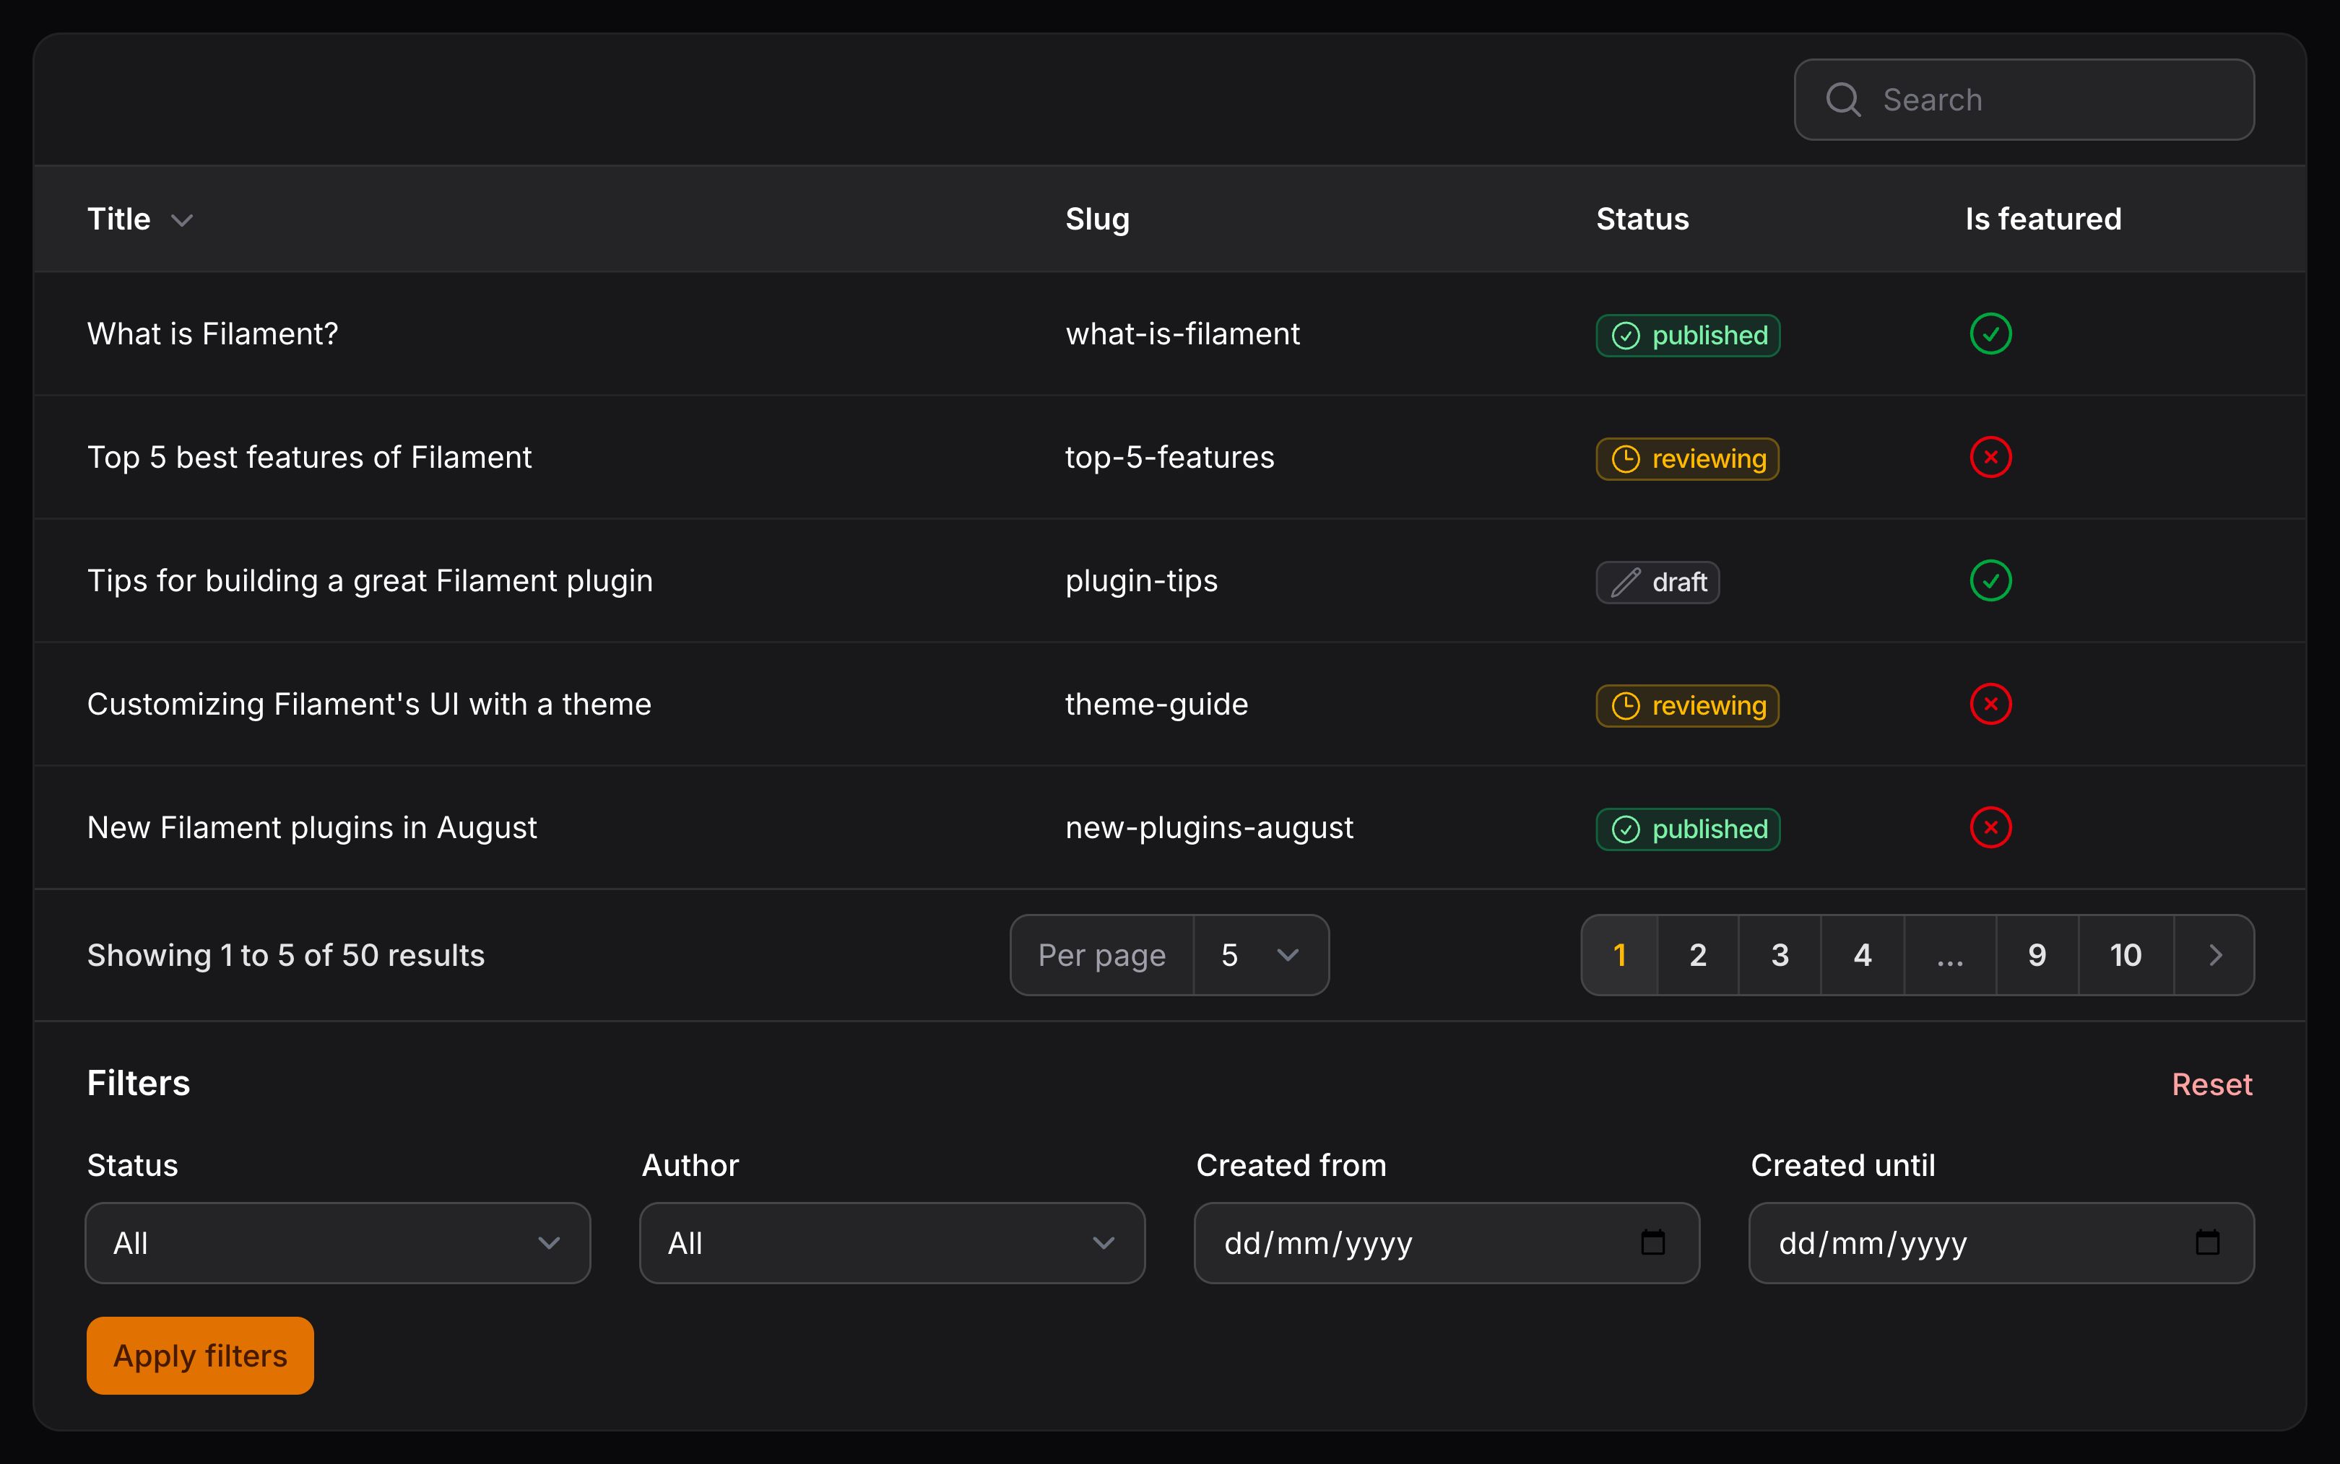Click the not-featured X icon for top-5-features

pos(1990,457)
